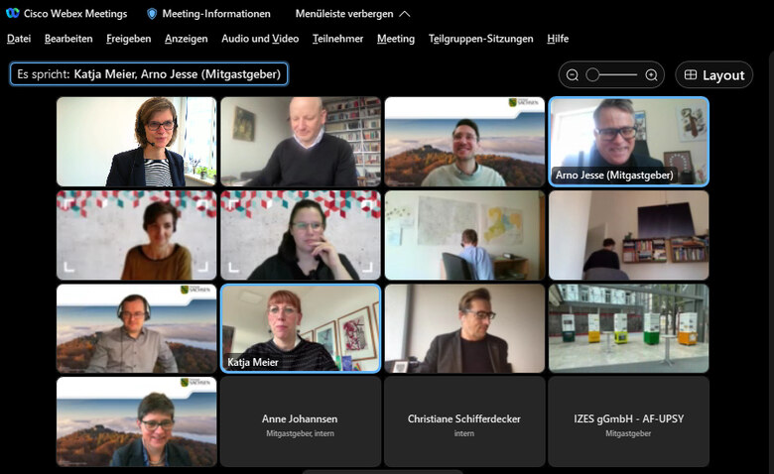Select video of person seated before wall maps
The width and height of the screenshot is (774, 474).
pos(464,235)
